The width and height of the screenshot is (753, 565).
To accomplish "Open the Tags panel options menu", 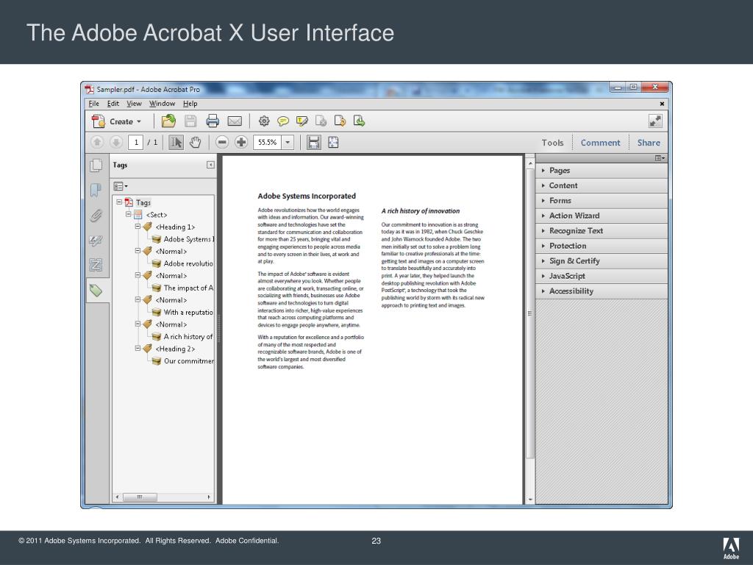I will click(120, 186).
